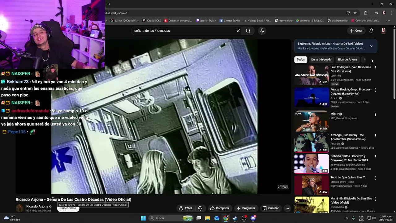Click the Compartir share button
396x223 pixels.
pyautogui.click(x=219, y=208)
